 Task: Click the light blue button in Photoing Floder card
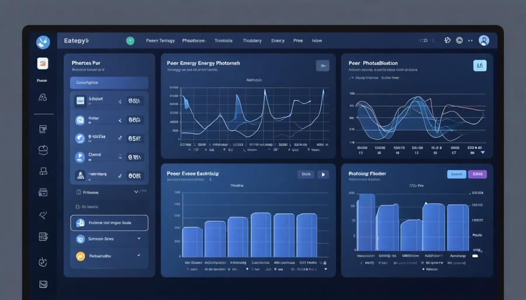pyautogui.click(x=456, y=174)
